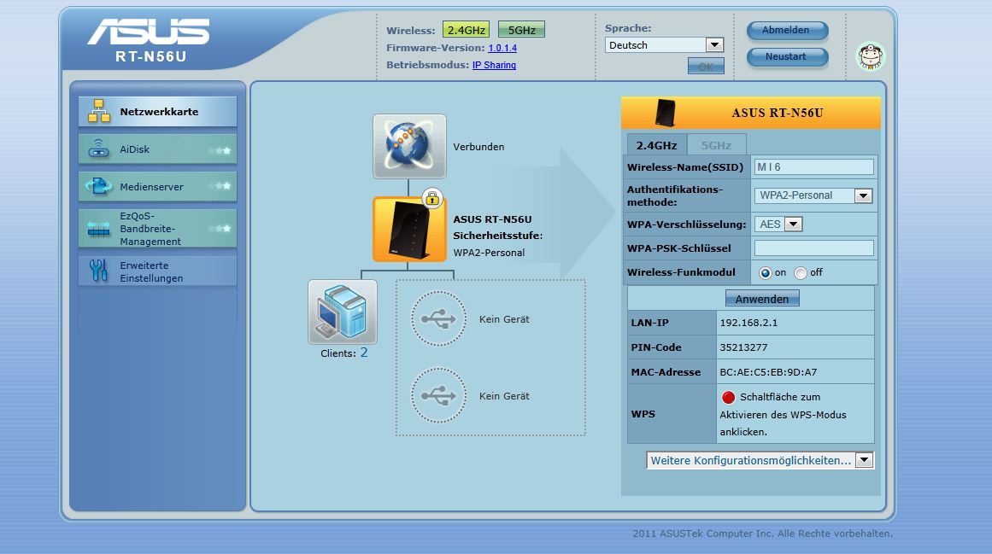Click the ASUS logo in header

pos(149,32)
